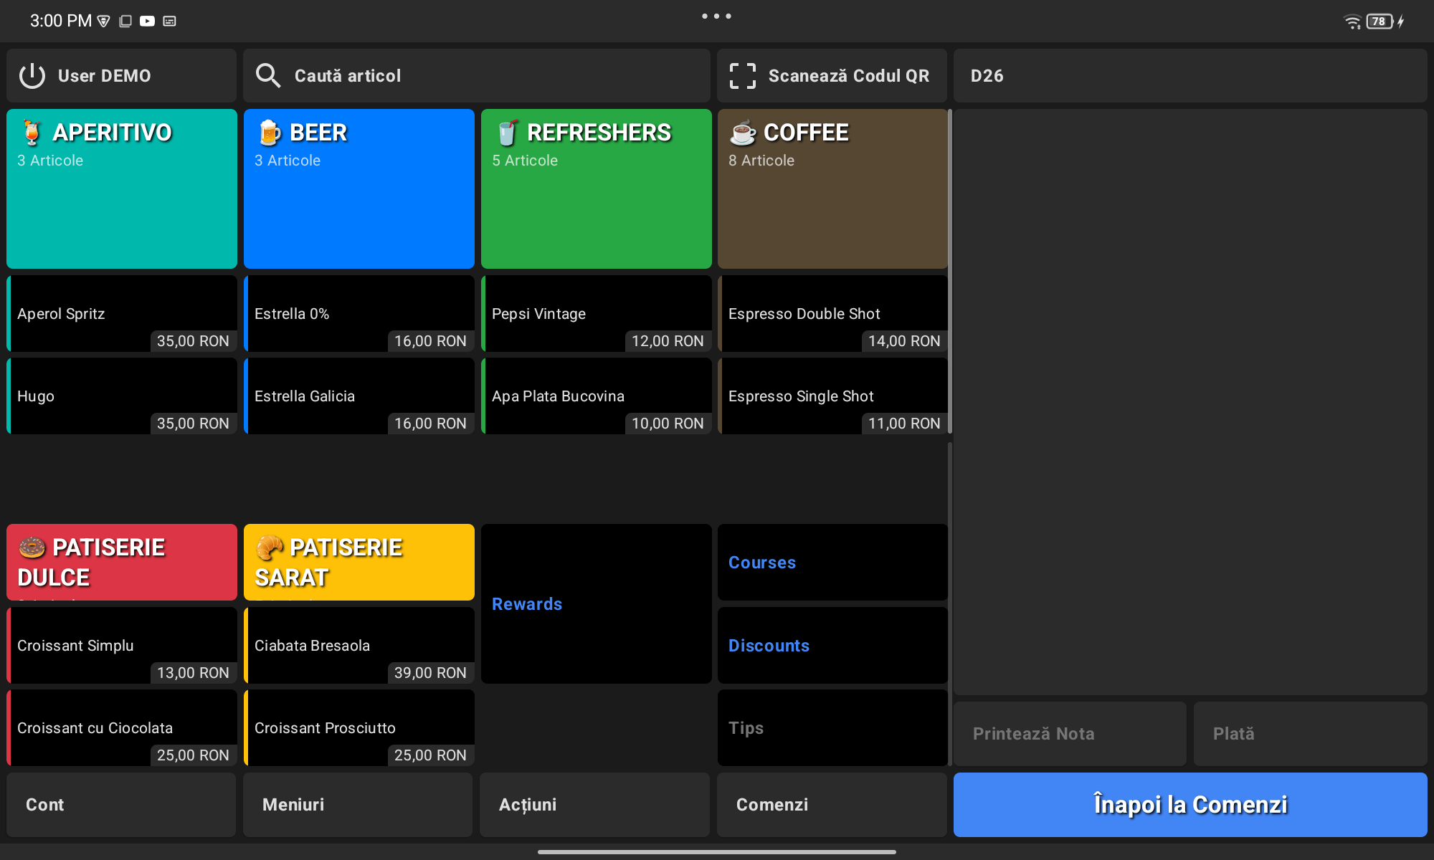This screenshot has height=860, width=1434.
Task: Tap the cocktail icon on APERITIVO
Action: [x=32, y=133]
